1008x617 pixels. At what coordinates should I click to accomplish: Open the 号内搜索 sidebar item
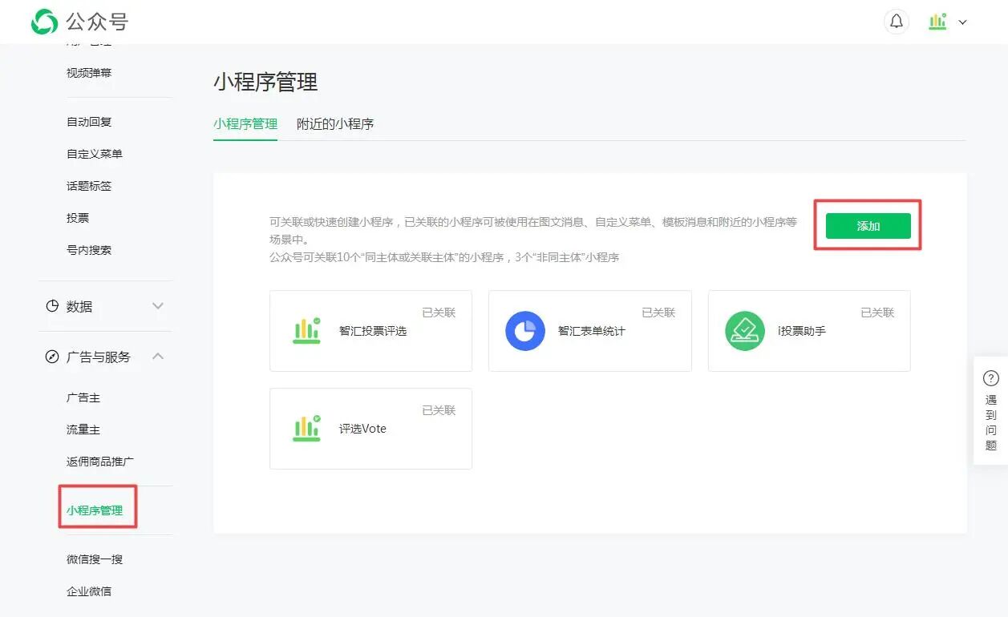(x=89, y=250)
